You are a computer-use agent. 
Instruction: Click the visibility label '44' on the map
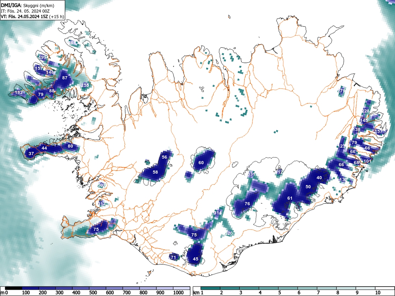coord(44,148)
